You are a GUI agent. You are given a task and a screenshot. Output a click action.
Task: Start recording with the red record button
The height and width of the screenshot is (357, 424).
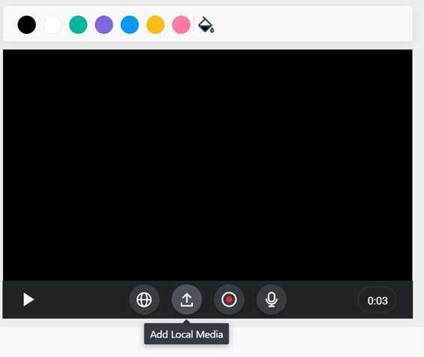(x=229, y=300)
